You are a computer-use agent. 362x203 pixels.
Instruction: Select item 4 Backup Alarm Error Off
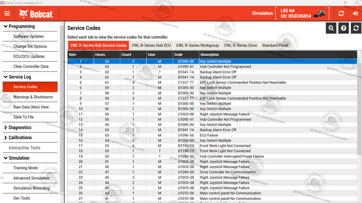click(212, 77)
